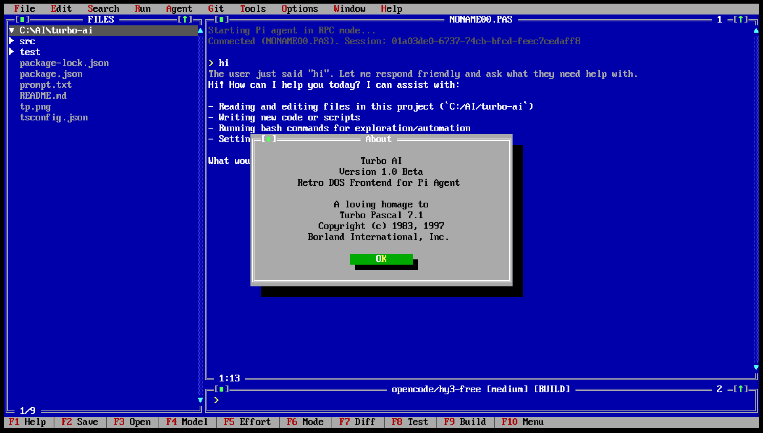The width and height of the screenshot is (763, 433).
Task: Open the Options menu
Action: pos(300,8)
